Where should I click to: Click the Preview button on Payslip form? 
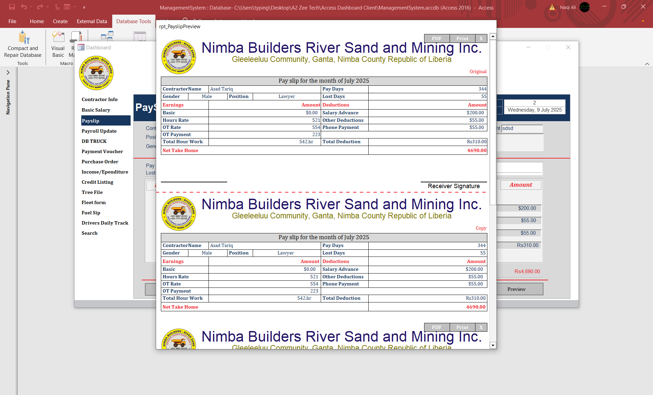click(x=519, y=289)
